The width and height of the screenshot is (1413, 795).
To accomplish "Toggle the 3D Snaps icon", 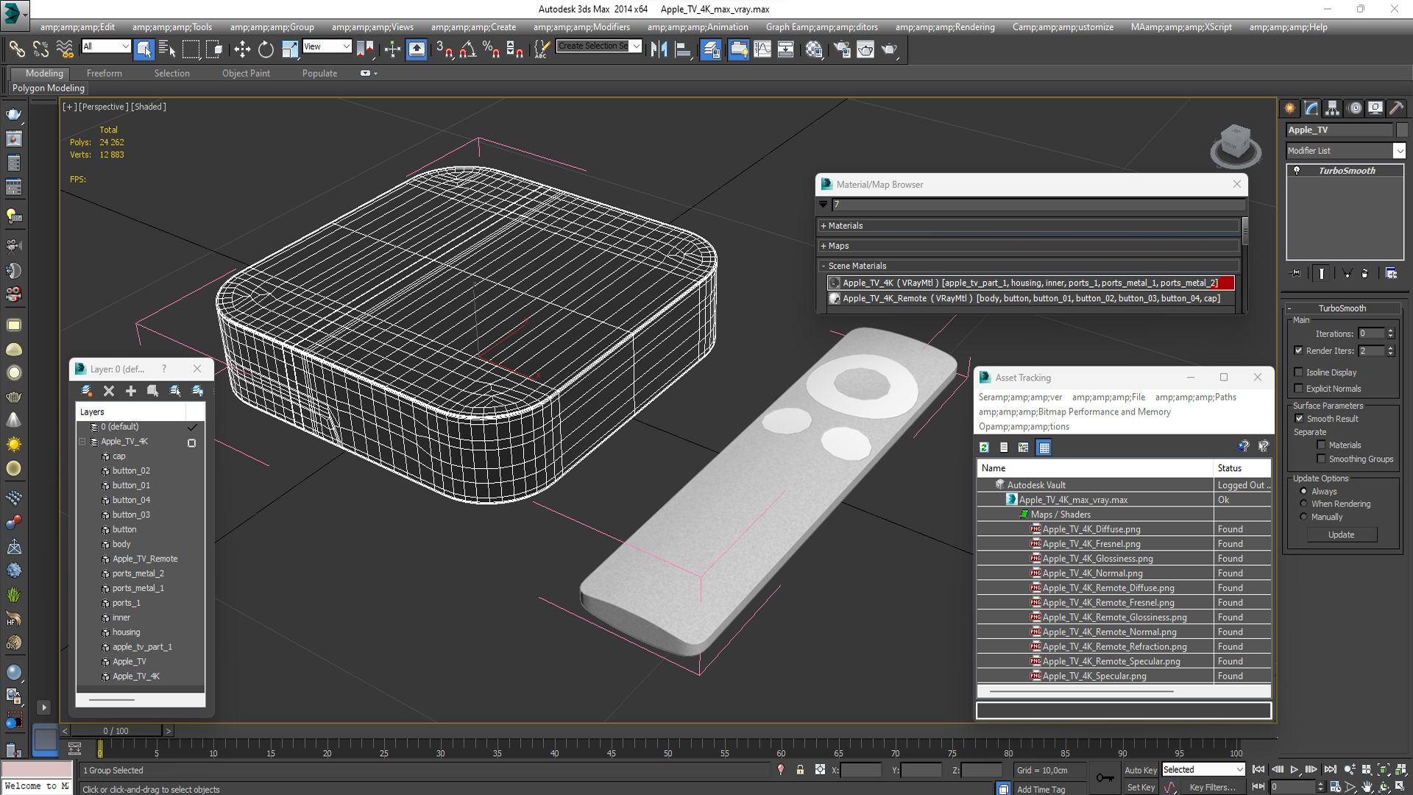I will [x=444, y=49].
